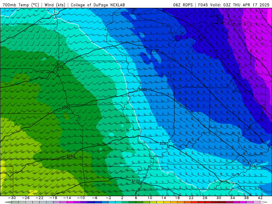Click the '700mb Temp (°C)' title text
The width and height of the screenshot is (272, 204).
(21, 5)
